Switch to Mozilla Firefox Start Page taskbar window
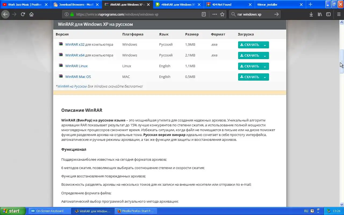The image size is (344, 215). click(136, 211)
